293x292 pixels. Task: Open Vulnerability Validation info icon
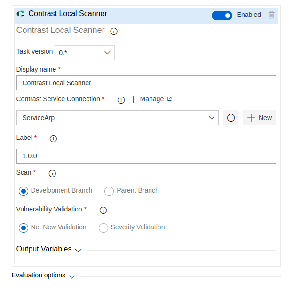tap(103, 210)
